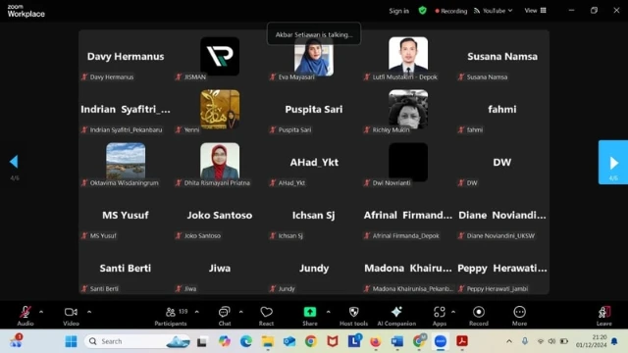Click the Recording indicator
Viewport: 628px width, 353px height.
coord(451,11)
